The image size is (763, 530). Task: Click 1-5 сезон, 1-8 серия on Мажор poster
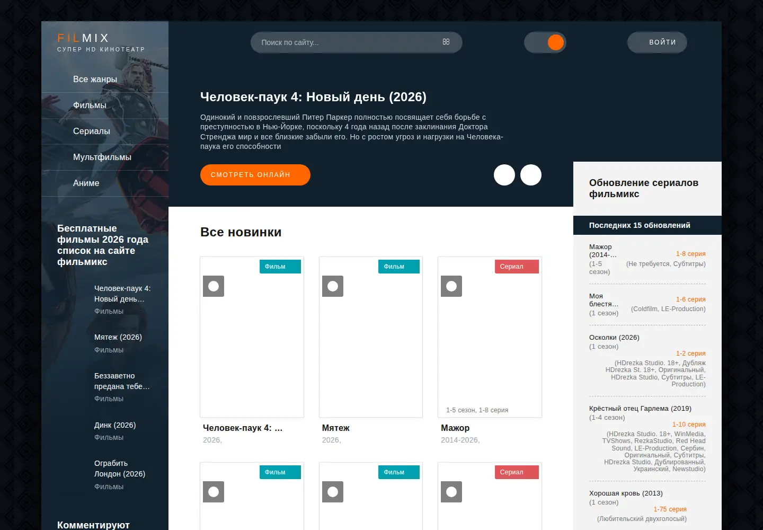click(x=477, y=410)
